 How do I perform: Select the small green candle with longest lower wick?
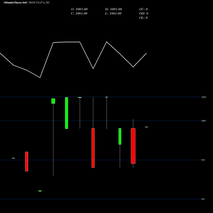pyautogui.click(x=53, y=101)
